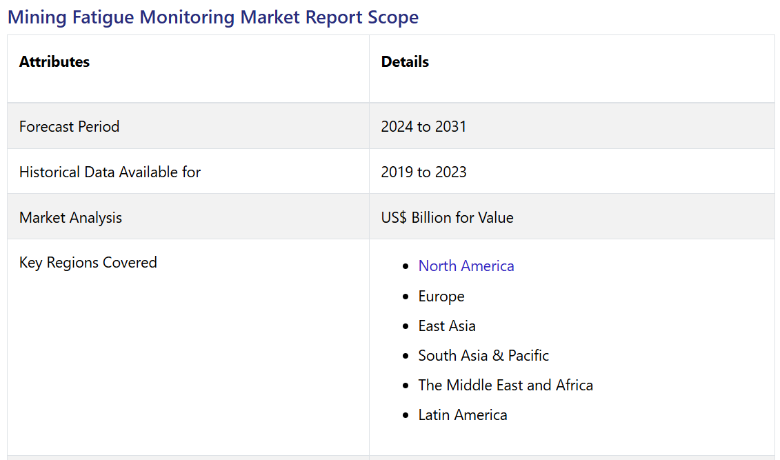Click the East Asia list item
This screenshot has width=780, height=460.
[x=447, y=326]
